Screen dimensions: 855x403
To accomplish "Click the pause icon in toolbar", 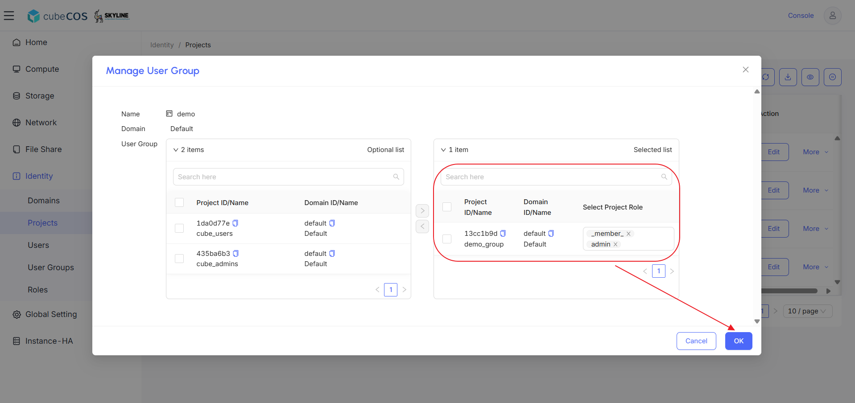I will click(x=833, y=77).
